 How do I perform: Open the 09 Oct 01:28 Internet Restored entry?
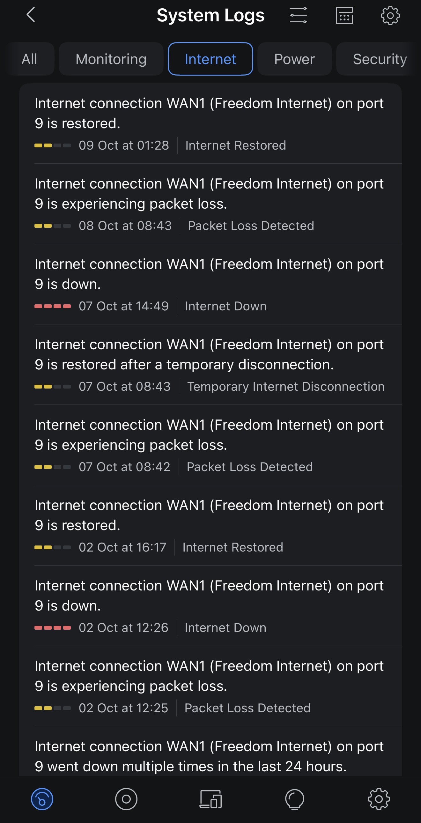210,123
